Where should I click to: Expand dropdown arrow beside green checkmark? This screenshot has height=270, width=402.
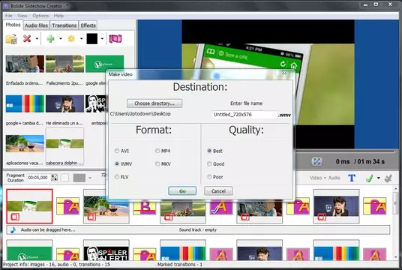point(379,178)
